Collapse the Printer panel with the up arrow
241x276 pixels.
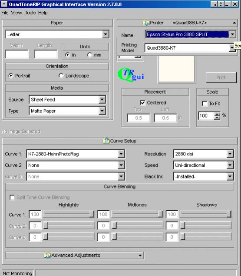[x=234, y=23]
